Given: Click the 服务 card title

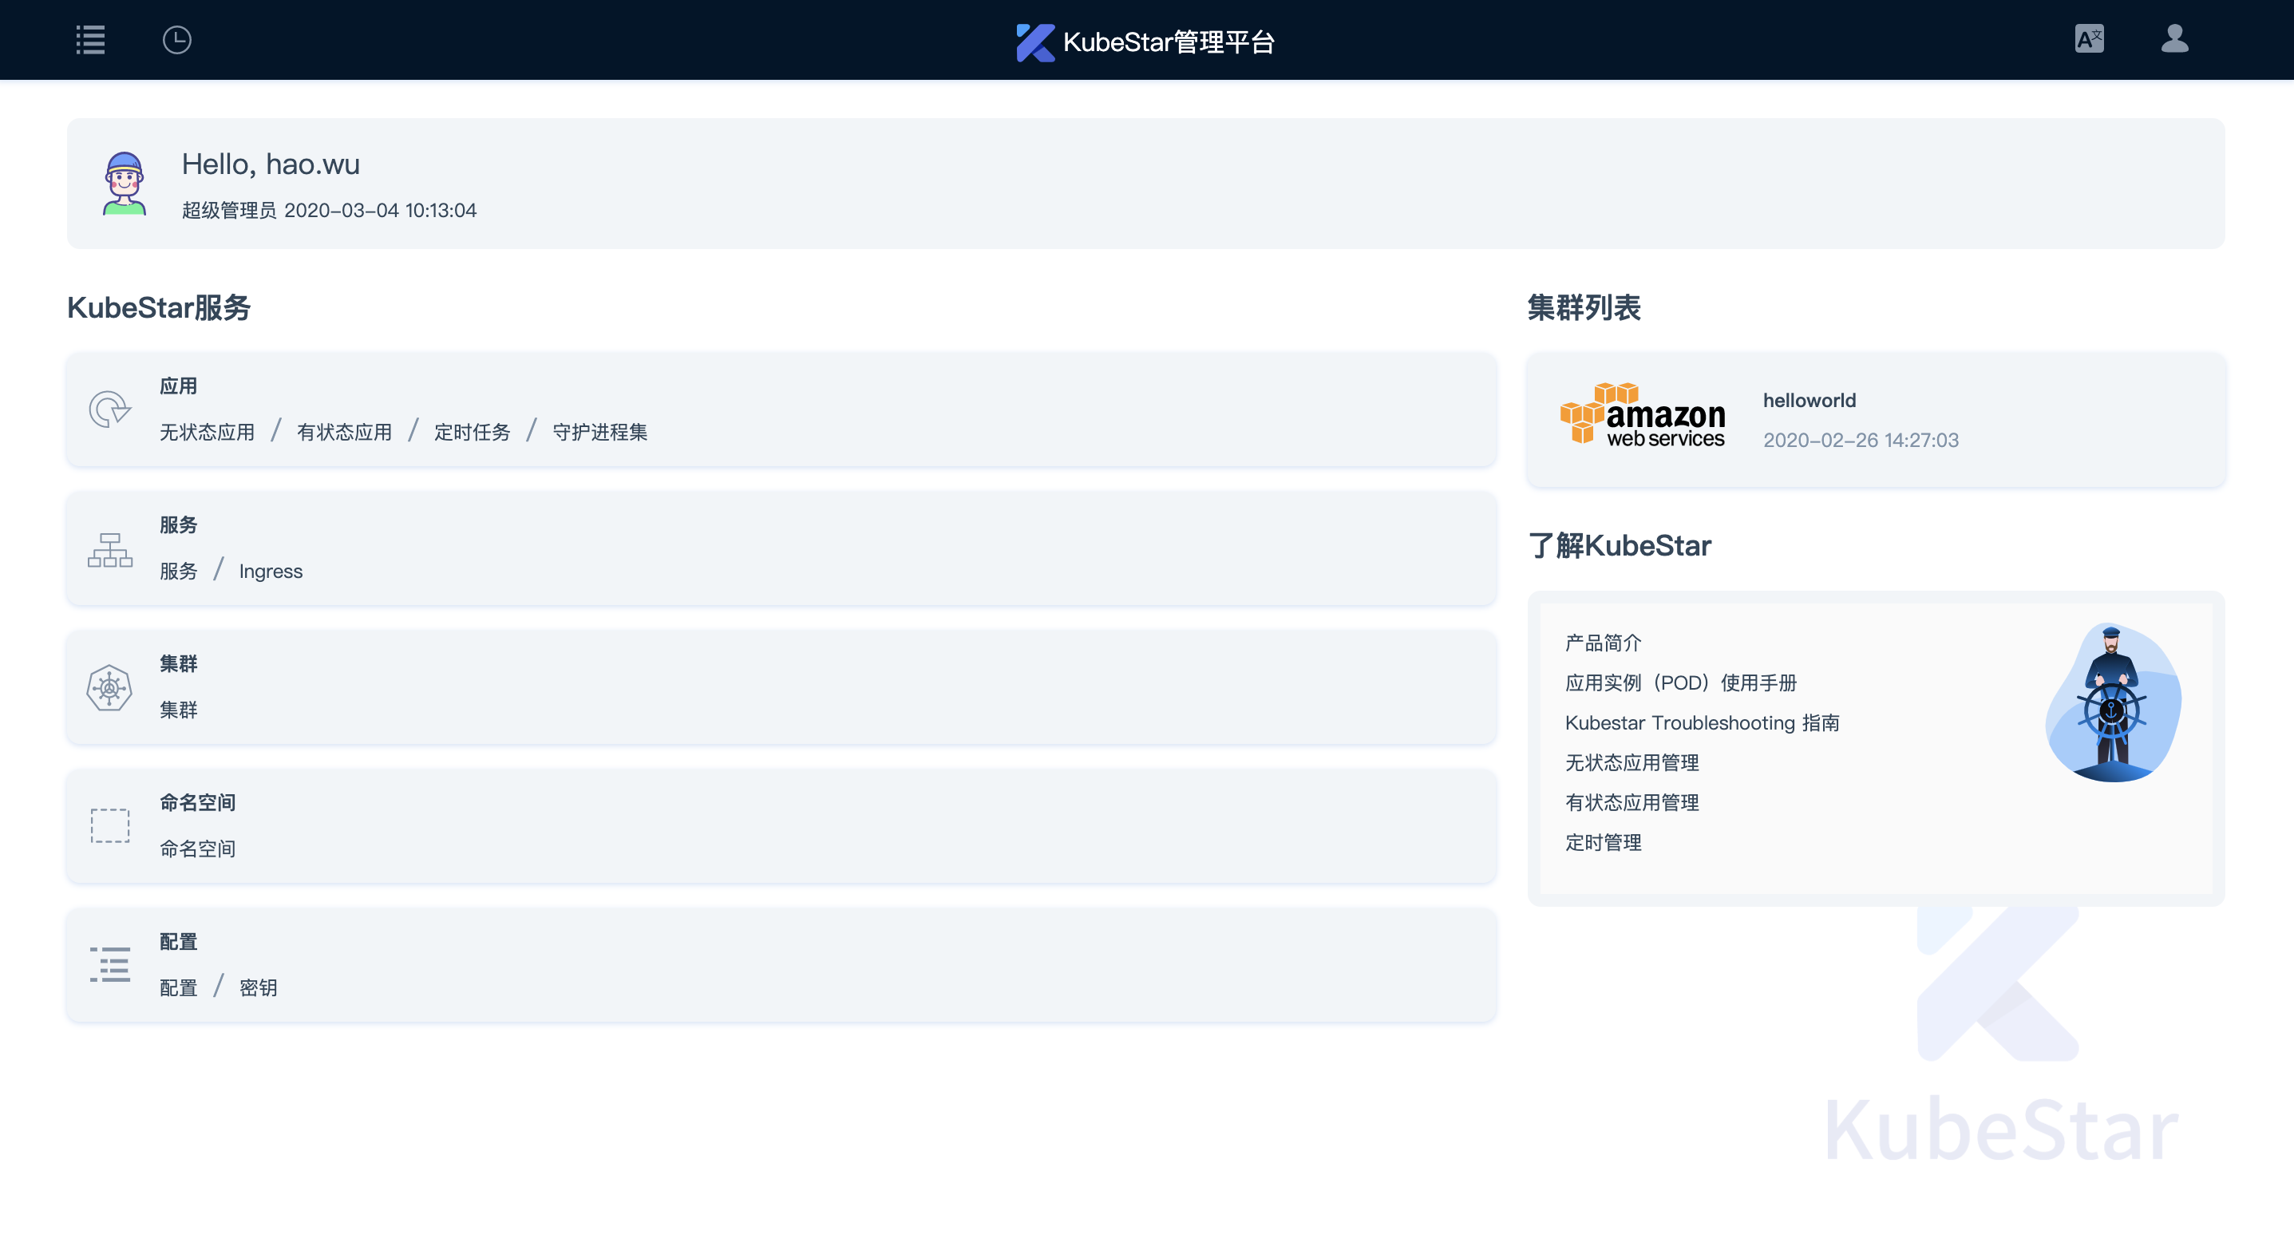Looking at the screenshot, I should (178, 525).
